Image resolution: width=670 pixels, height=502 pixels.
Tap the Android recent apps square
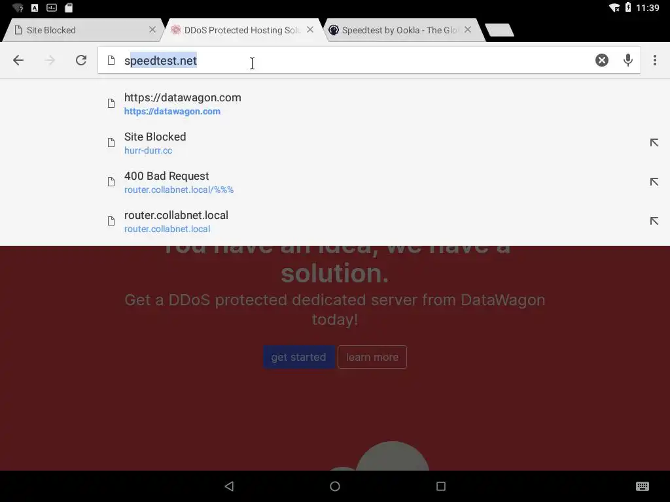click(440, 486)
